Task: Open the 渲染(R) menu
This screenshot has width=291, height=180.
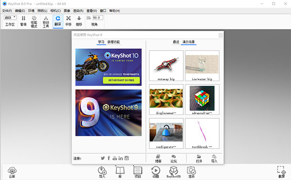Action: 78,11
